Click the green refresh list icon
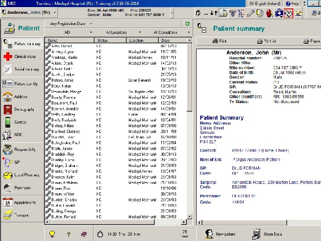The image size is (321, 241). (187, 24)
